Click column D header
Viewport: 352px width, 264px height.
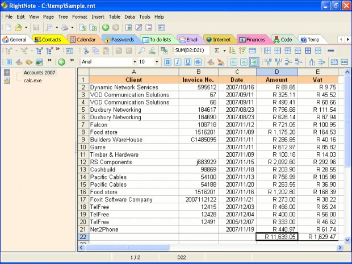[x=277, y=72]
